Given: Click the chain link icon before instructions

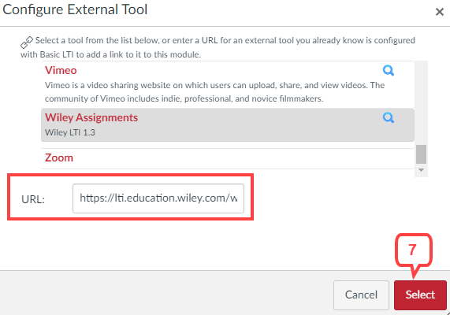Looking at the screenshot, I should [27, 43].
